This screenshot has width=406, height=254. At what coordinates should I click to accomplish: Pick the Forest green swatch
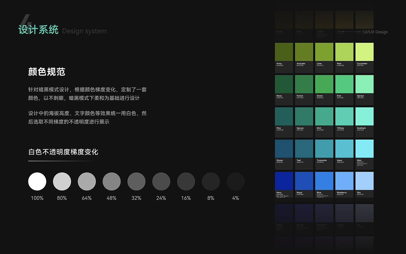tap(304, 84)
